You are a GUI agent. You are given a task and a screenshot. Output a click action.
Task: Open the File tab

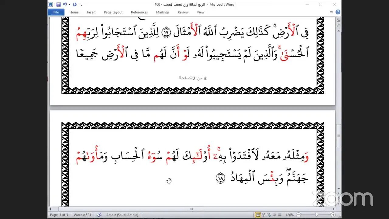tap(56, 12)
